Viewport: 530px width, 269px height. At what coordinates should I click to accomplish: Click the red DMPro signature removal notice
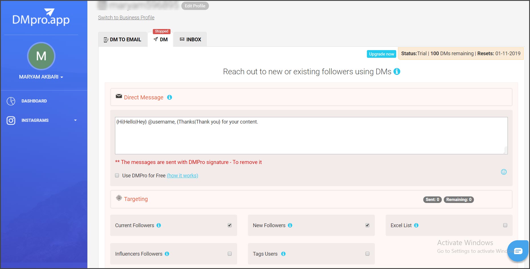tap(188, 162)
